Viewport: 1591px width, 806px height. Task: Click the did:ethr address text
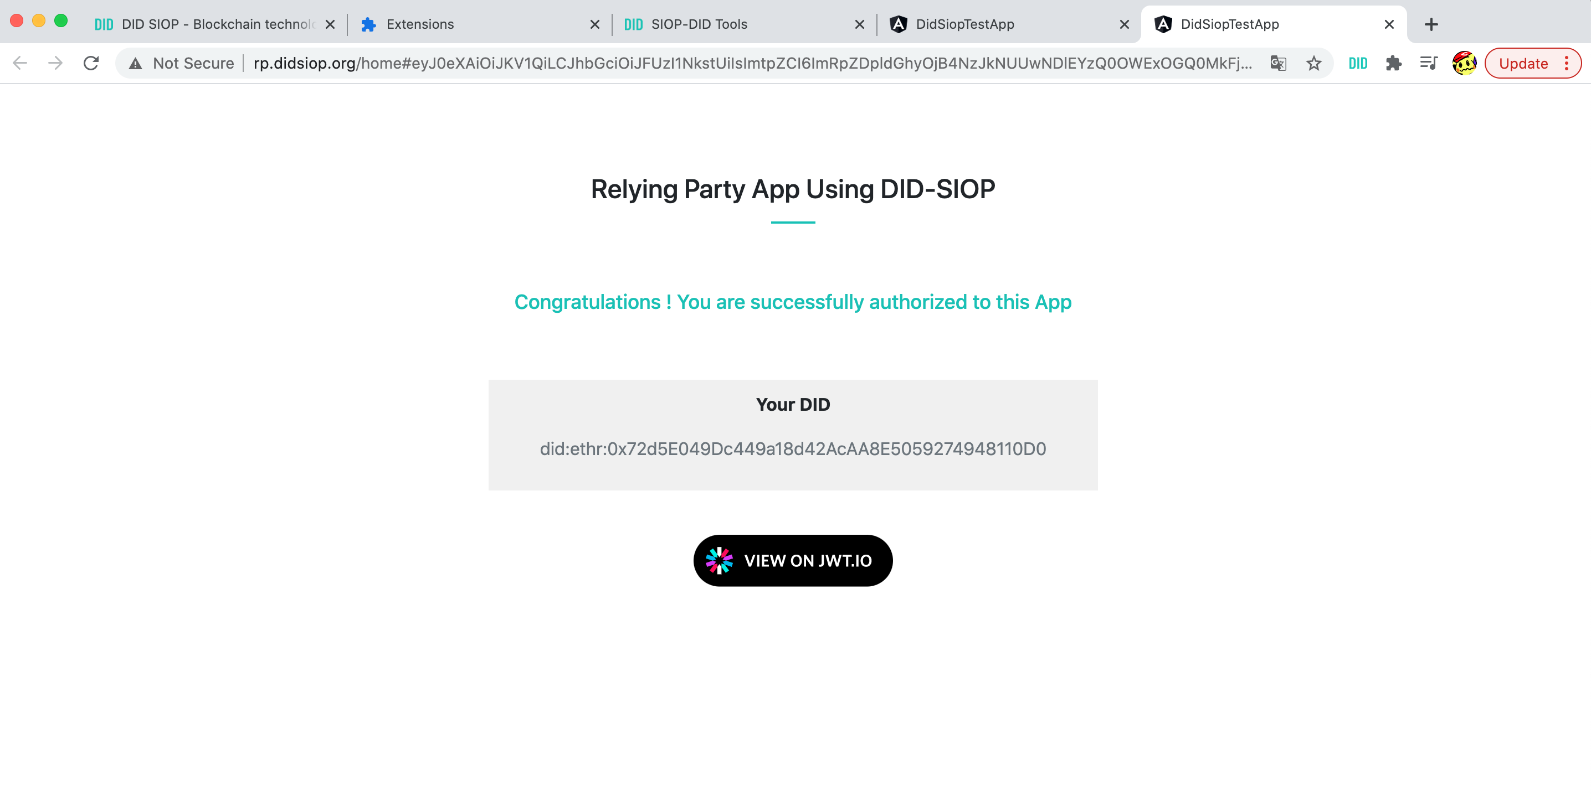(x=792, y=448)
